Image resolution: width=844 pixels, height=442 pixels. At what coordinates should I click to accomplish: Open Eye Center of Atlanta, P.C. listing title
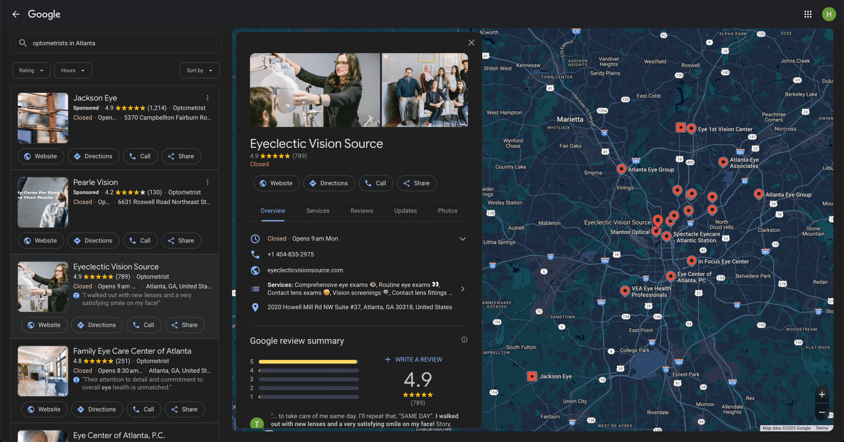pos(119,435)
